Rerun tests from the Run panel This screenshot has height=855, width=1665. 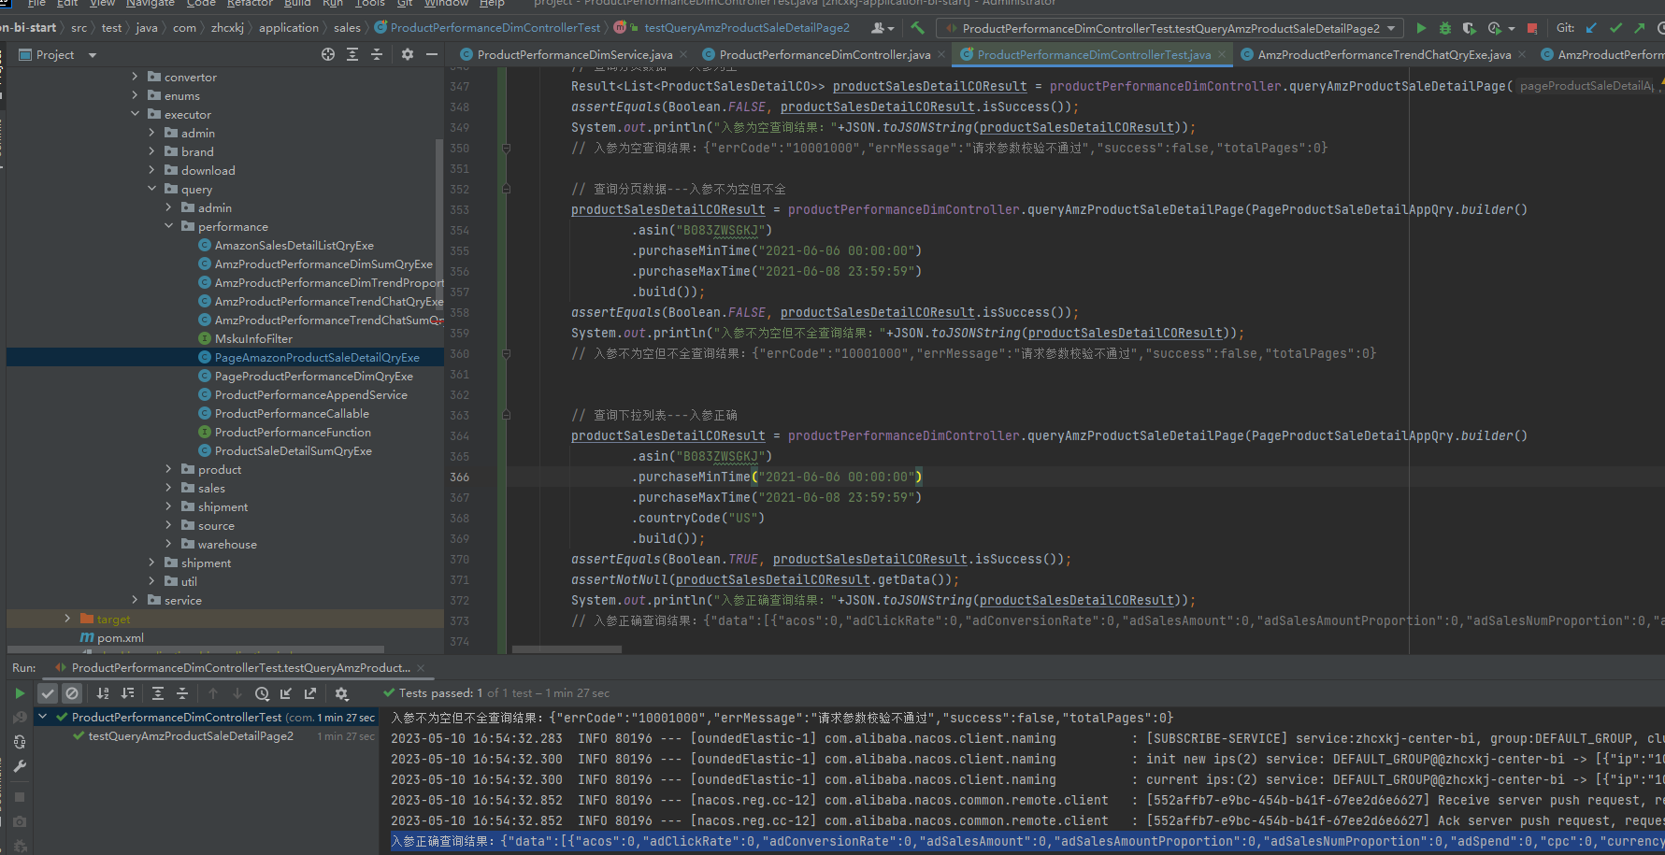tap(20, 693)
